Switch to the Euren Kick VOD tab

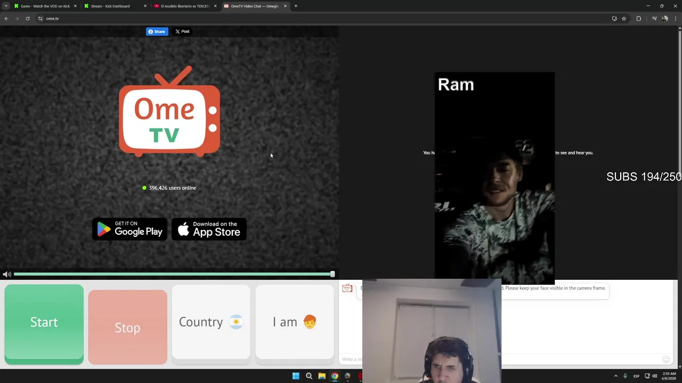pos(45,6)
